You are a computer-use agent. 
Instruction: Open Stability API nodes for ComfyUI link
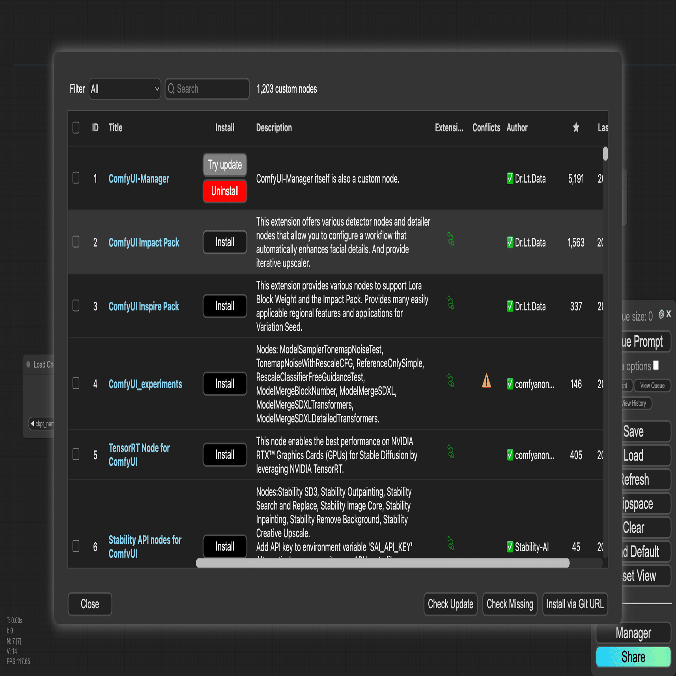[x=145, y=547]
